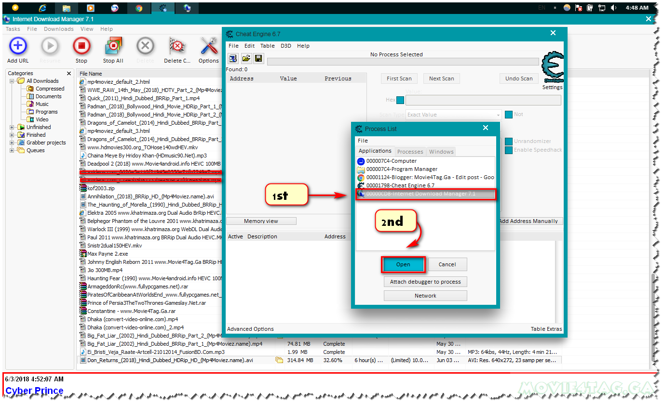Image resolution: width=664 pixels, height=404 pixels.
Task: Click Attach debugger to process button
Action: [x=425, y=282]
